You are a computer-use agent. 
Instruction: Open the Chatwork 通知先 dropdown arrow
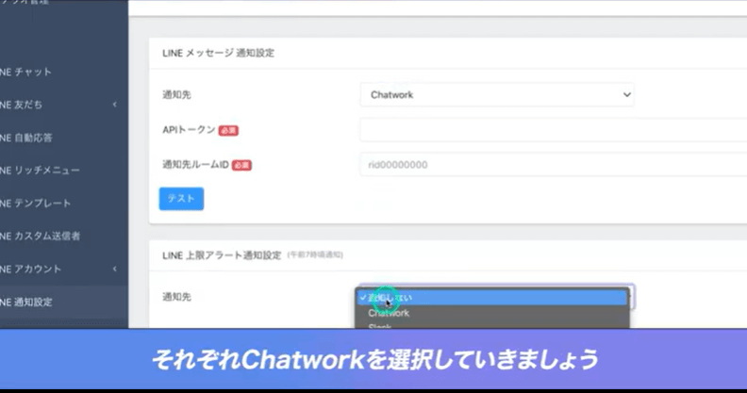(x=627, y=95)
